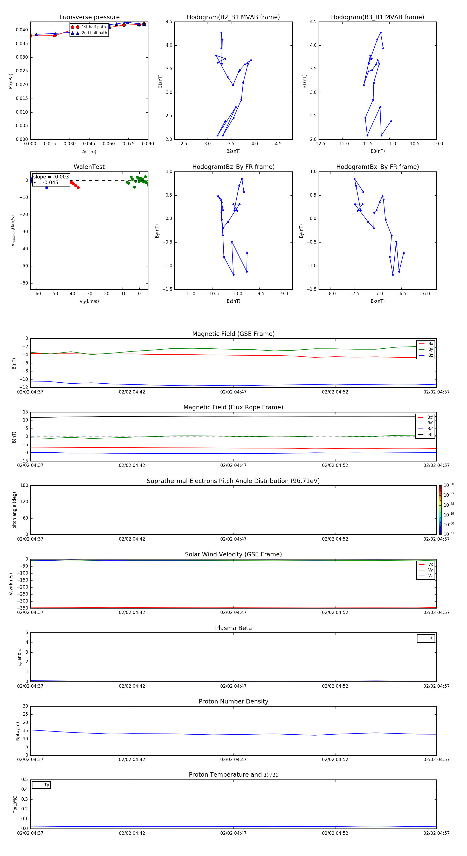Click '2nd half path' legend entry

pyautogui.click(x=90, y=33)
